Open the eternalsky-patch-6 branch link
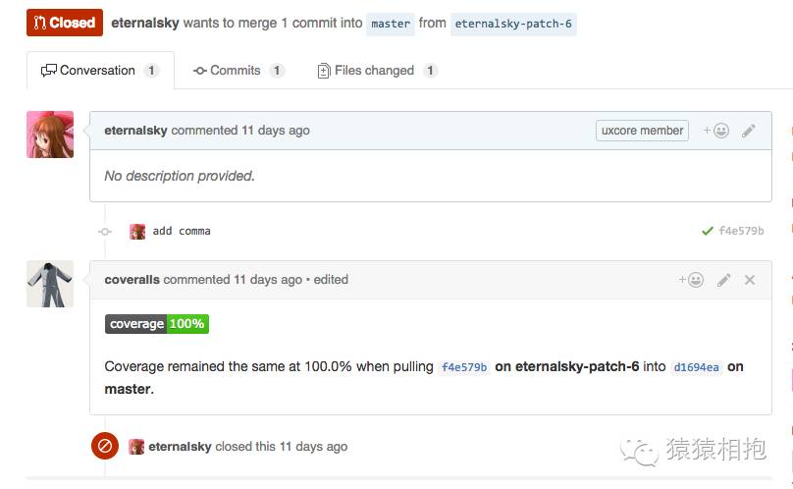The width and height of the screenshot is (793, 489). (x=513, y=24)
